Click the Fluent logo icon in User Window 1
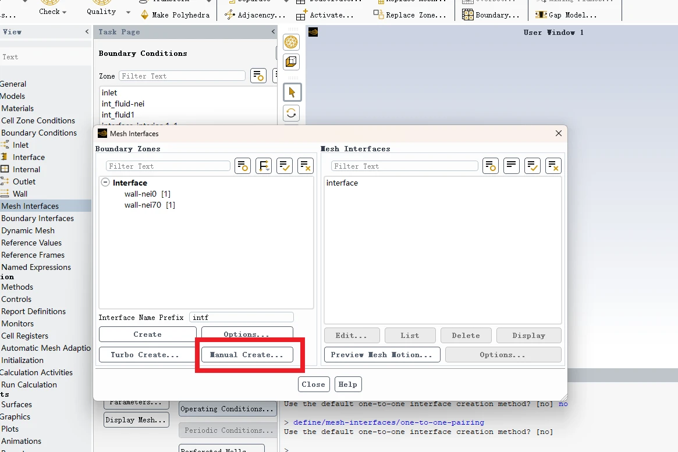This screenshot has height=452, width=678. coord(313,32)
